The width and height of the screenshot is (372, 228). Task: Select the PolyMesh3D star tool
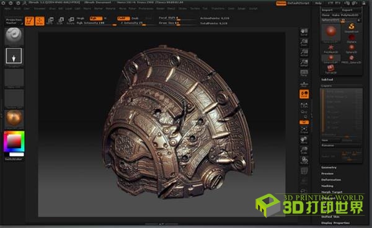330,48
